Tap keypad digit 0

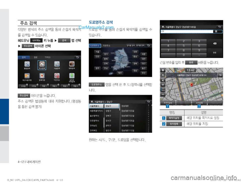click(184, 55)
